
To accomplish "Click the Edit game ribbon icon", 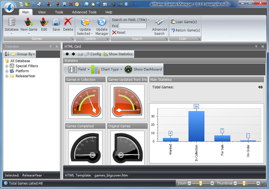I will pos(44,22).
